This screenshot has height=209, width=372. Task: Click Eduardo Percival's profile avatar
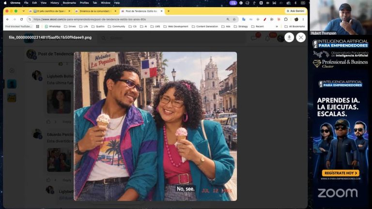(37, 134)
